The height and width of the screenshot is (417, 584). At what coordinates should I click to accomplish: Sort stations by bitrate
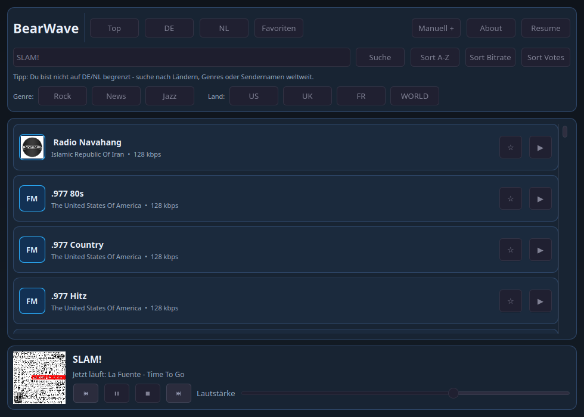(490, 57)
